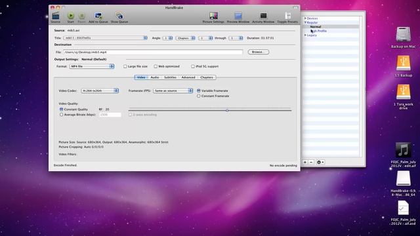The image size is (420, 236).
Task: Click the 'Encode Finished.' status text
Action: click(66, 165)
